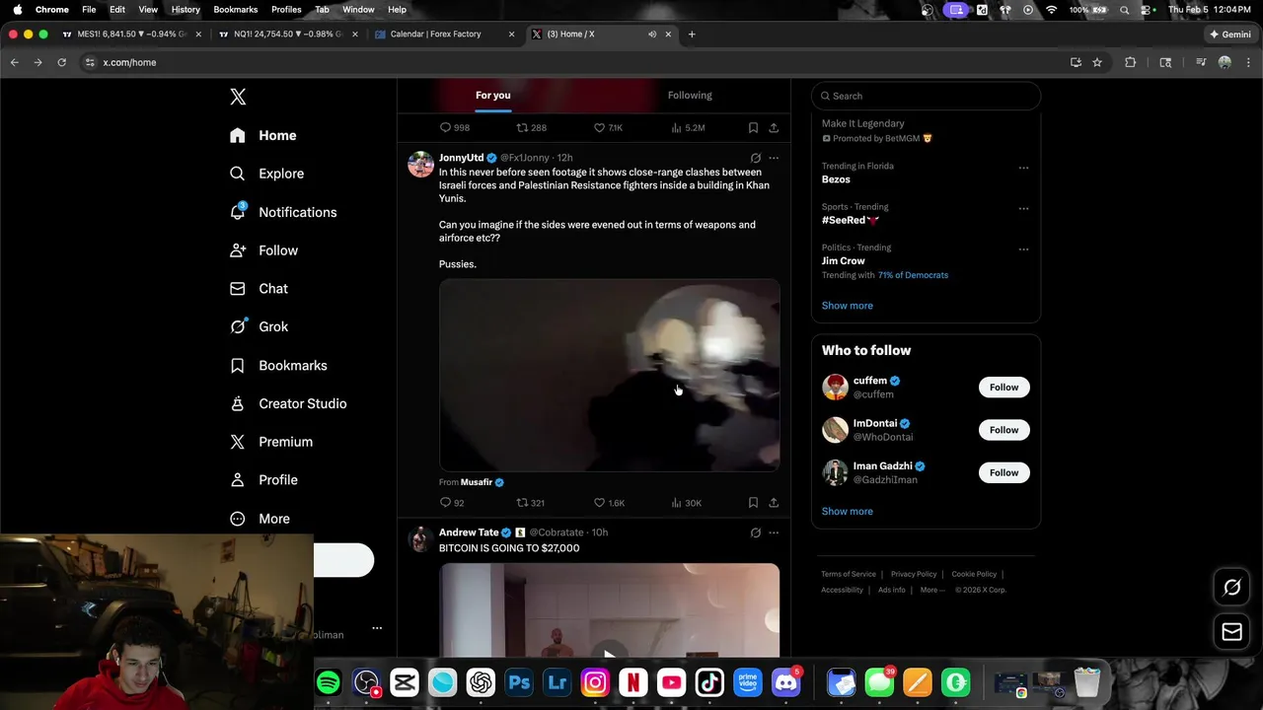Open the X logo home icon
The height and width of the screenshot is (710, 1263).
pyautogui.click(x=238, y=97)
